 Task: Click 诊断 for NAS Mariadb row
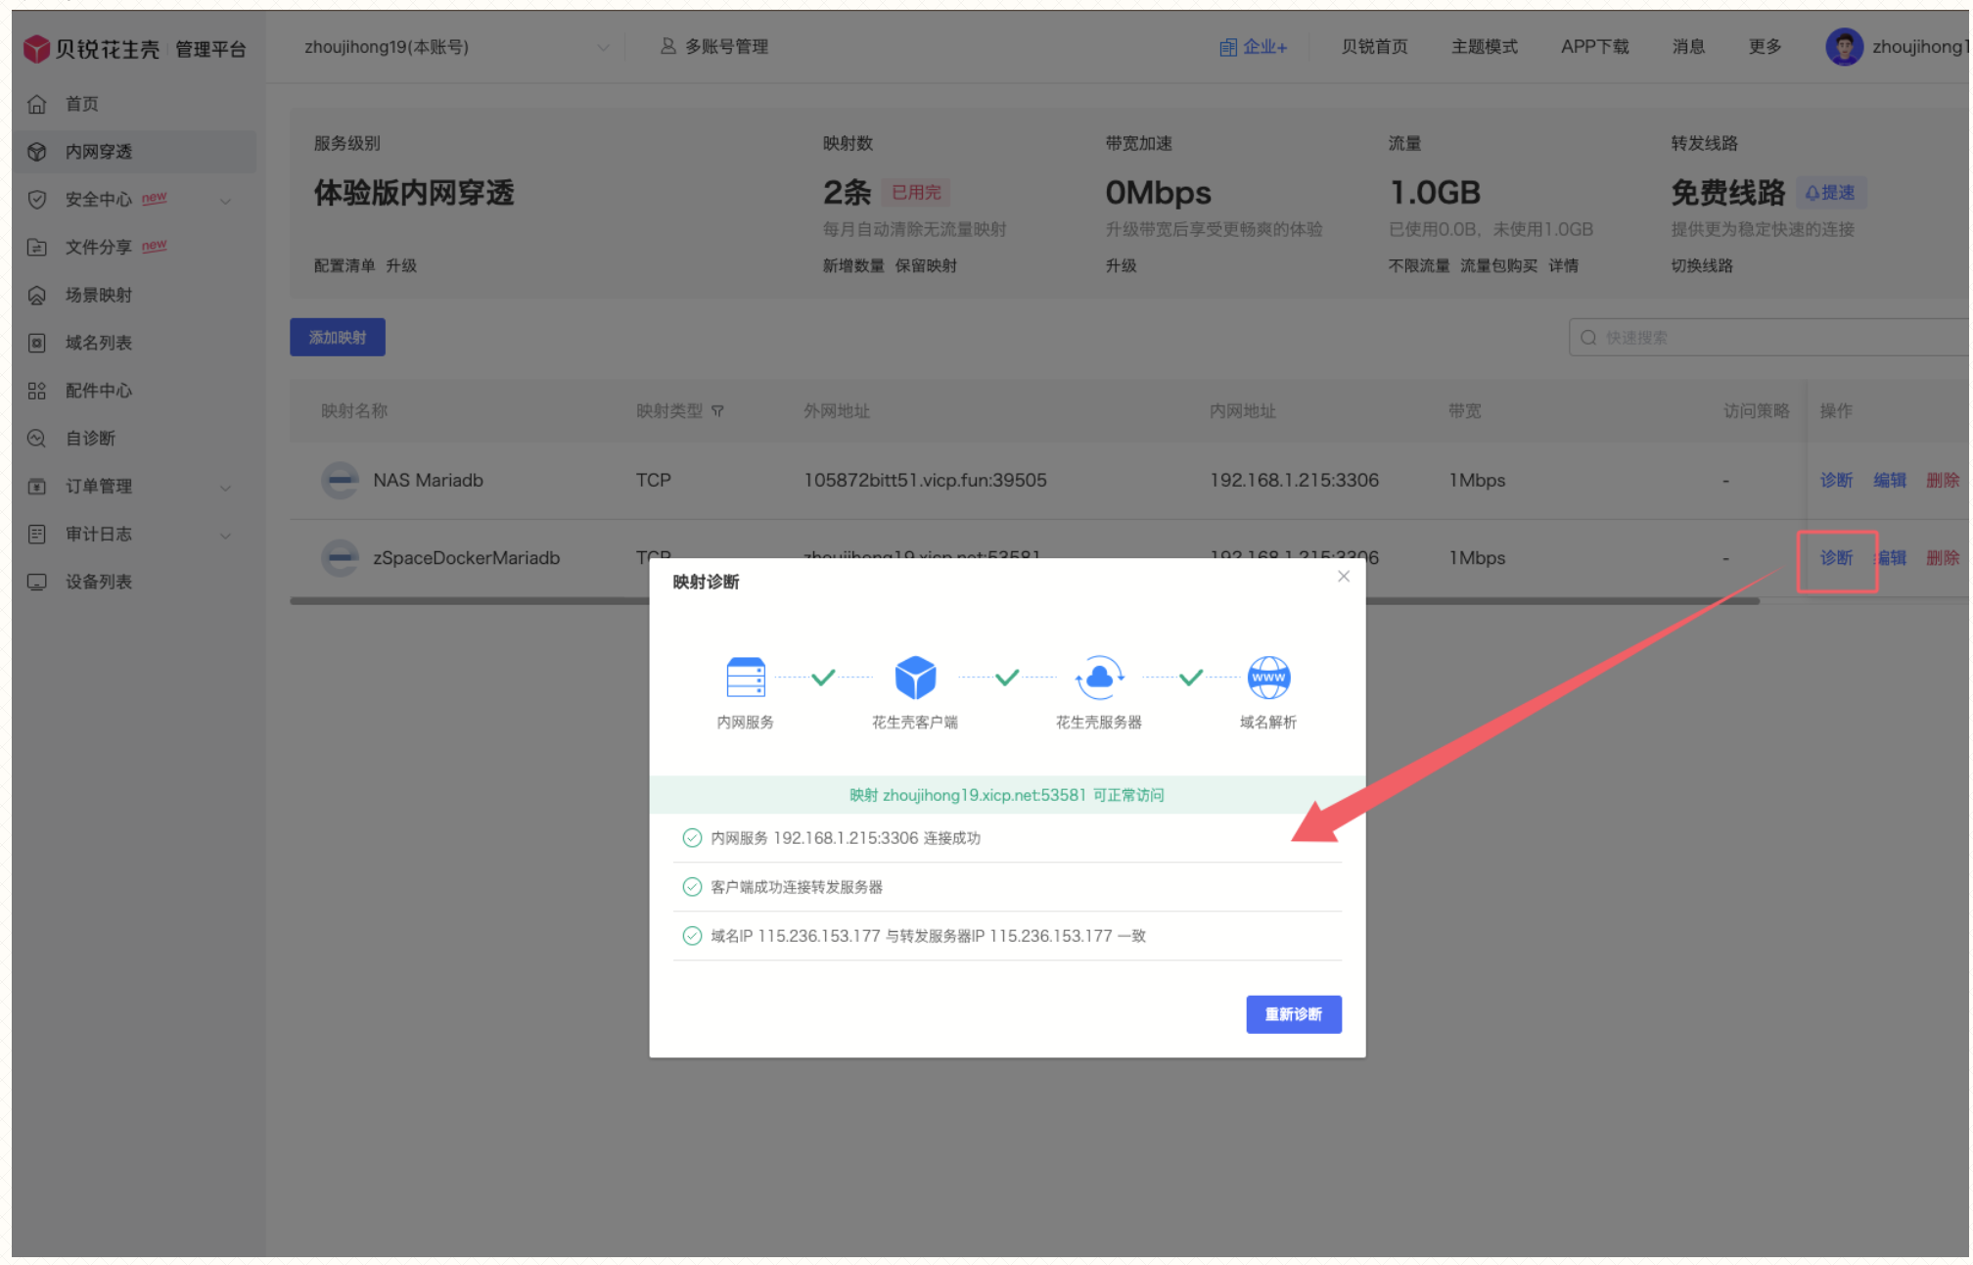pos(1836,481)
